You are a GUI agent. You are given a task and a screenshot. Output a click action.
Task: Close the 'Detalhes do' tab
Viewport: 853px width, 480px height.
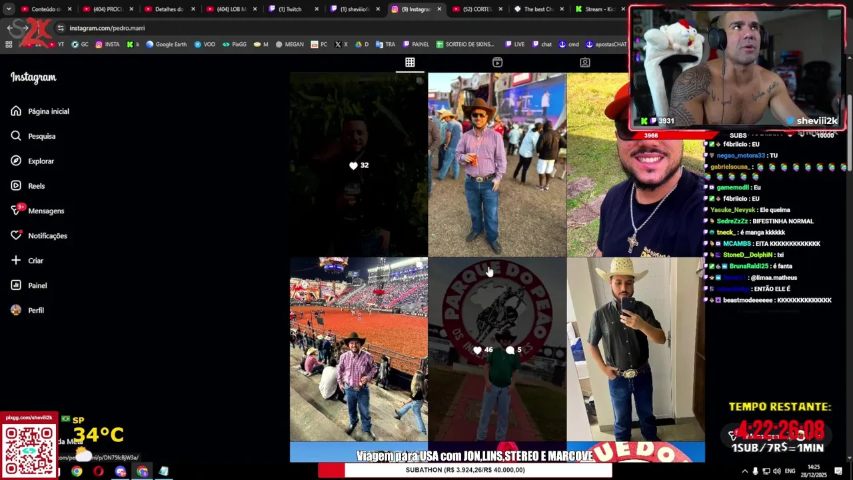tap(193, 9)
